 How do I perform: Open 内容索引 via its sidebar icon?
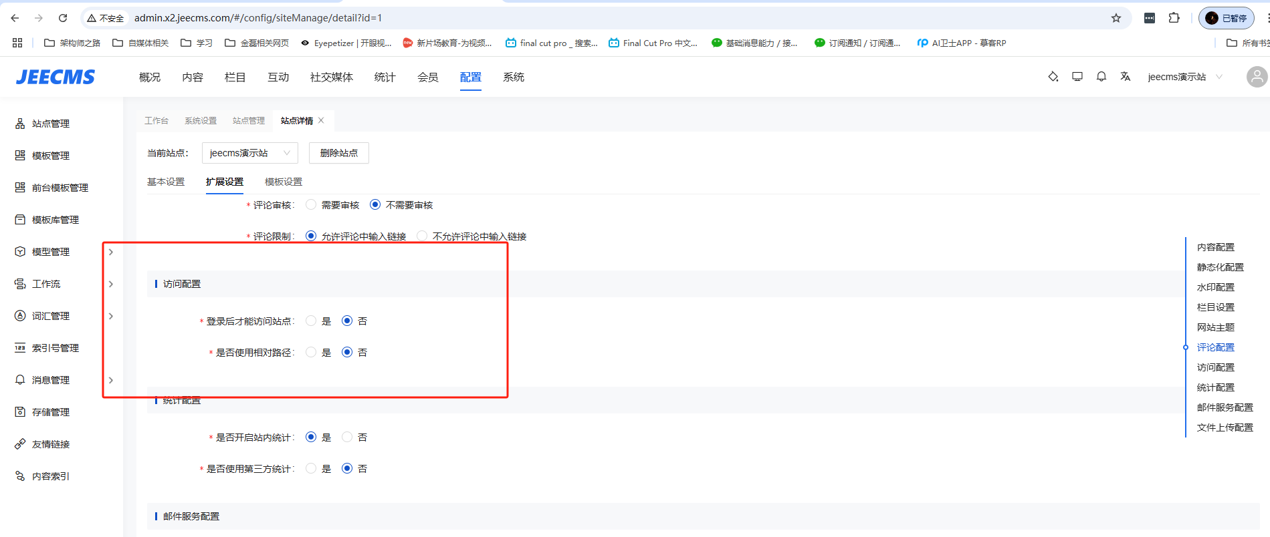(20, 476)
